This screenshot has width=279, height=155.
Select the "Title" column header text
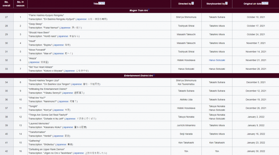(x=96, y=4)
